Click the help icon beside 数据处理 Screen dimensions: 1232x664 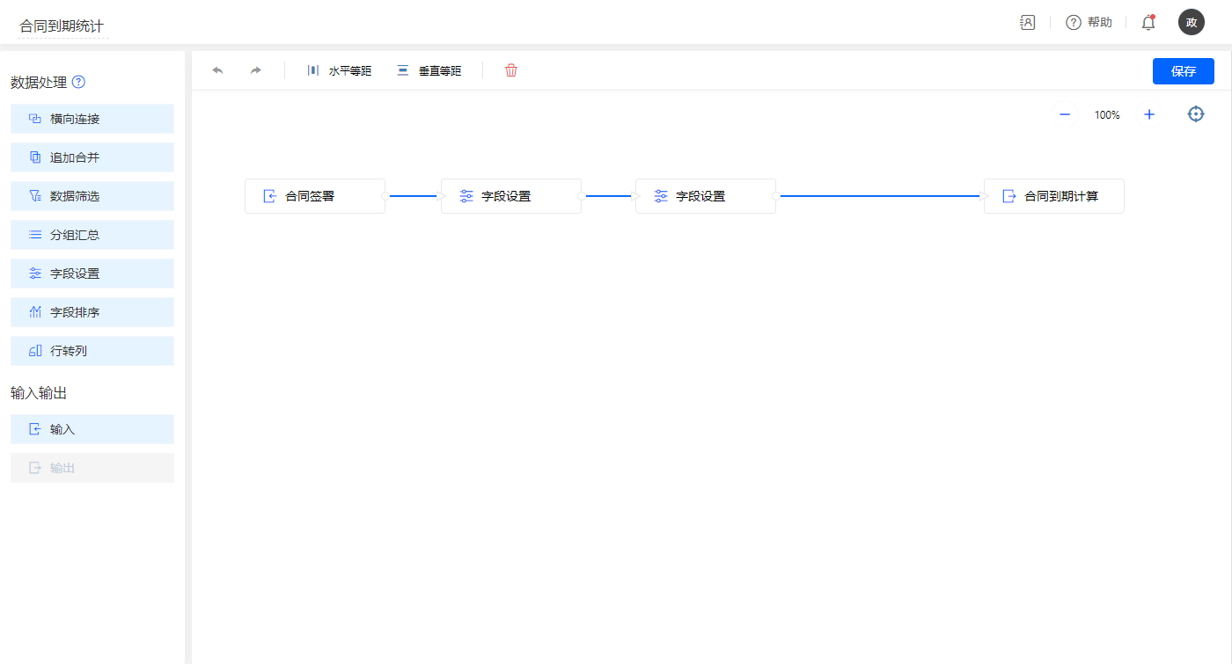(78, 83)
